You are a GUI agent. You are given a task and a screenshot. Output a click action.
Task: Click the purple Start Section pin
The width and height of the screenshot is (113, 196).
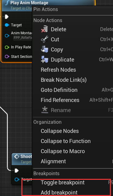[x=7, y=56]
